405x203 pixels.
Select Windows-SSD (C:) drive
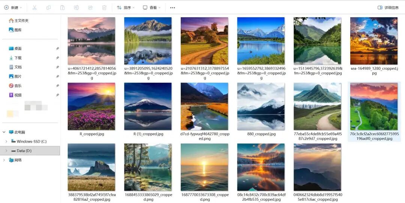click(29, 141)
